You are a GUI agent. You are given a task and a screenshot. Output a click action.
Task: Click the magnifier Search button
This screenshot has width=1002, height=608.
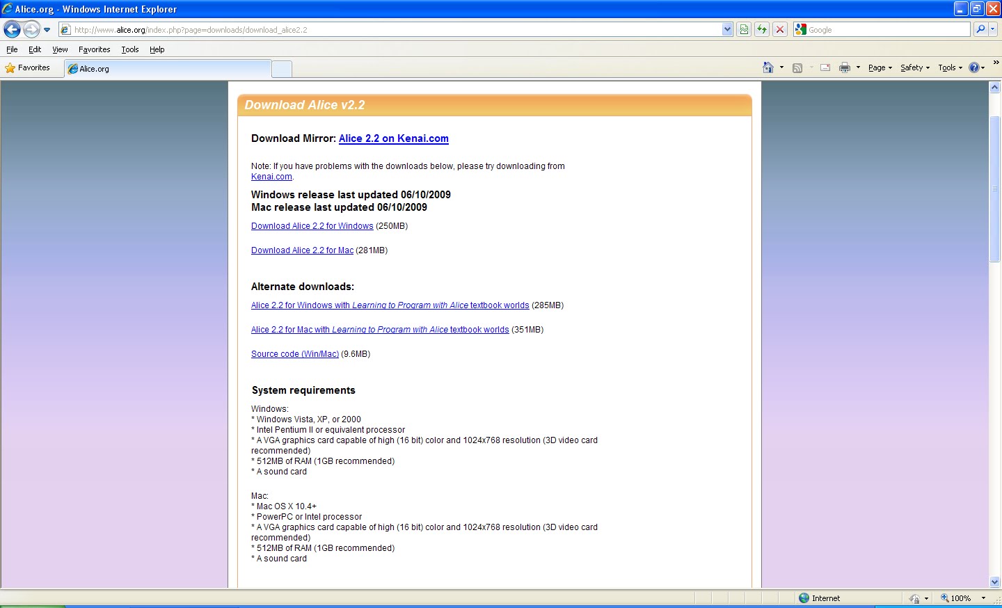(x=980, y=29)
